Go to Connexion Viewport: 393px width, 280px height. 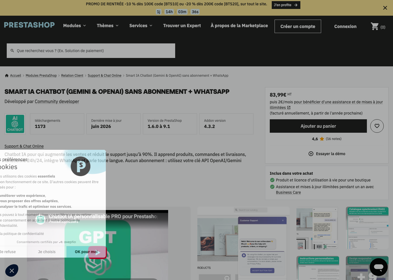pyautogui.click(x=345, y=26)
